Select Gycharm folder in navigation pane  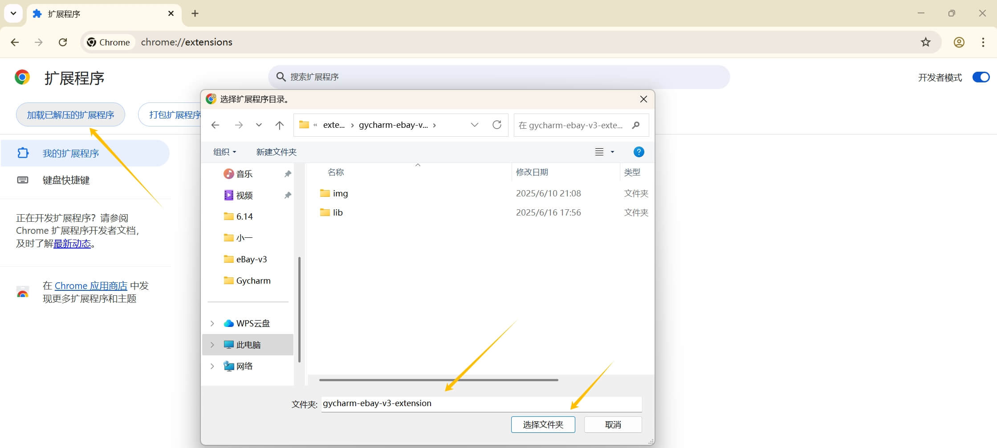(x=253, y=281)
